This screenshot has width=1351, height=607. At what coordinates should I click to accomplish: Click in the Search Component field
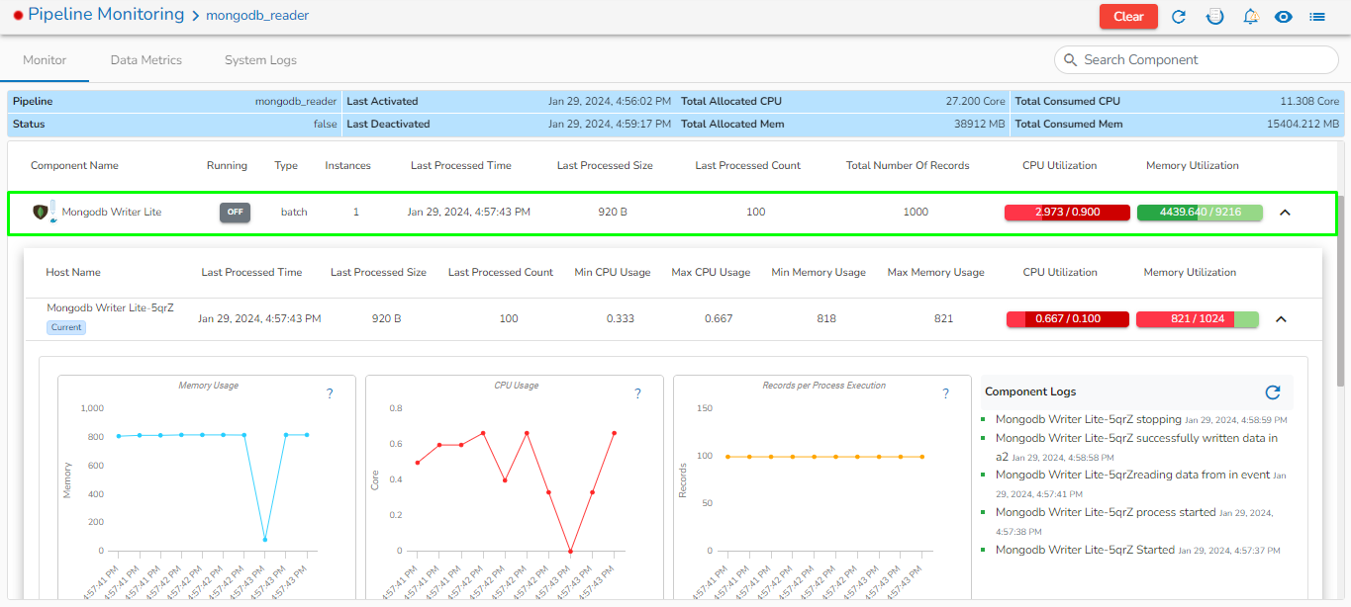coord(1203,60)
